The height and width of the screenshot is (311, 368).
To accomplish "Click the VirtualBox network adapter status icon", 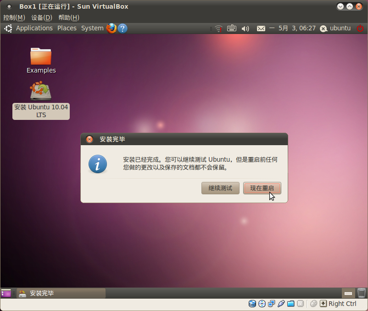I will [x=272, y=304].
